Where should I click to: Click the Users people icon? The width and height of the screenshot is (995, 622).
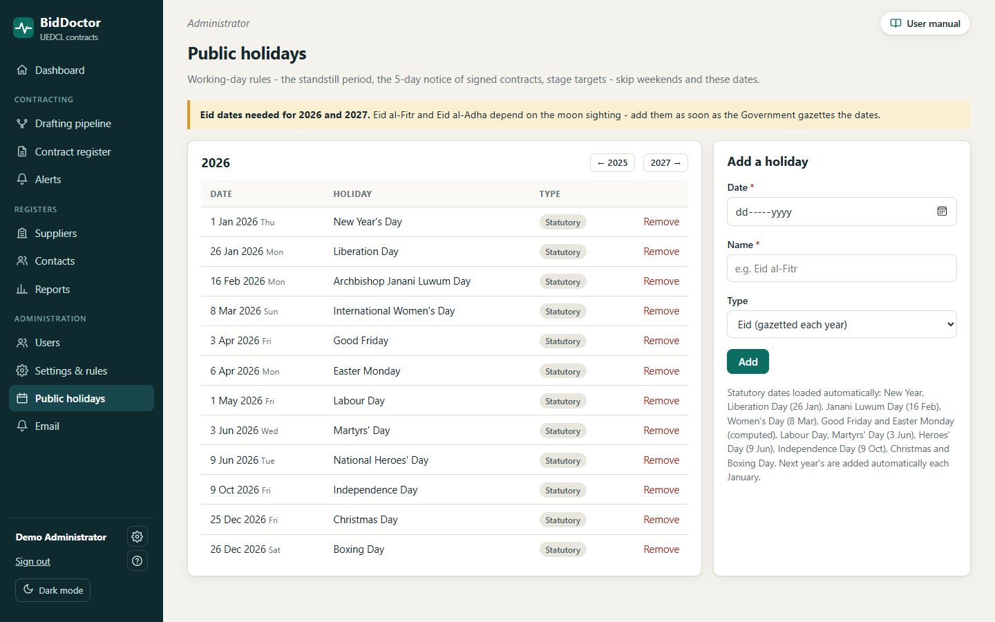coord(22,342)
